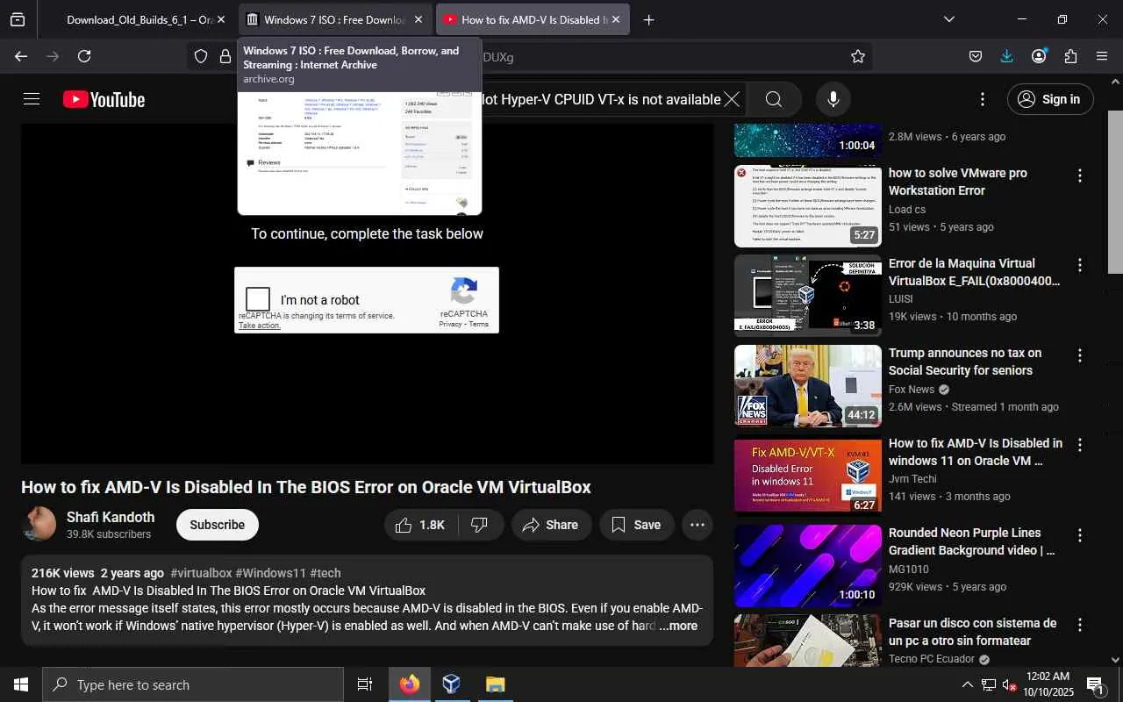Open the Firefox extensions puzzle icon

(1070, 56)
